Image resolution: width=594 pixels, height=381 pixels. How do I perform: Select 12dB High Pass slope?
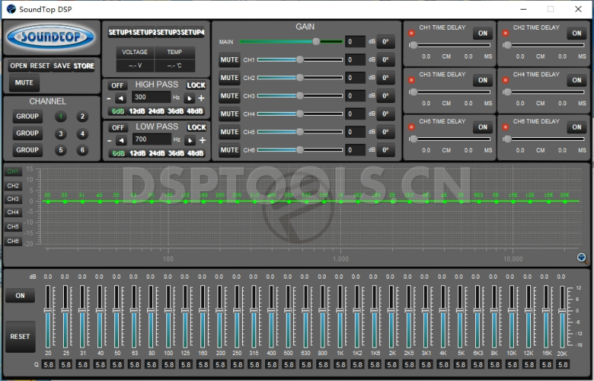coord(137,111)
